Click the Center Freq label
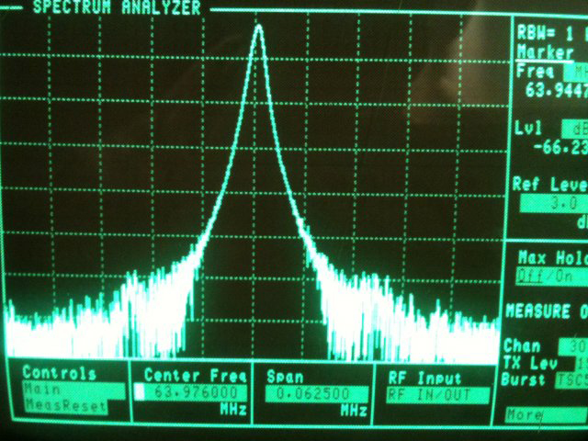 pos(195,376)
